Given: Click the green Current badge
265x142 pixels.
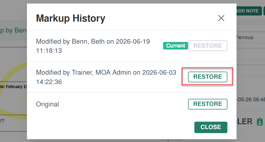Looking at the screenshot, I should (175, 46).
